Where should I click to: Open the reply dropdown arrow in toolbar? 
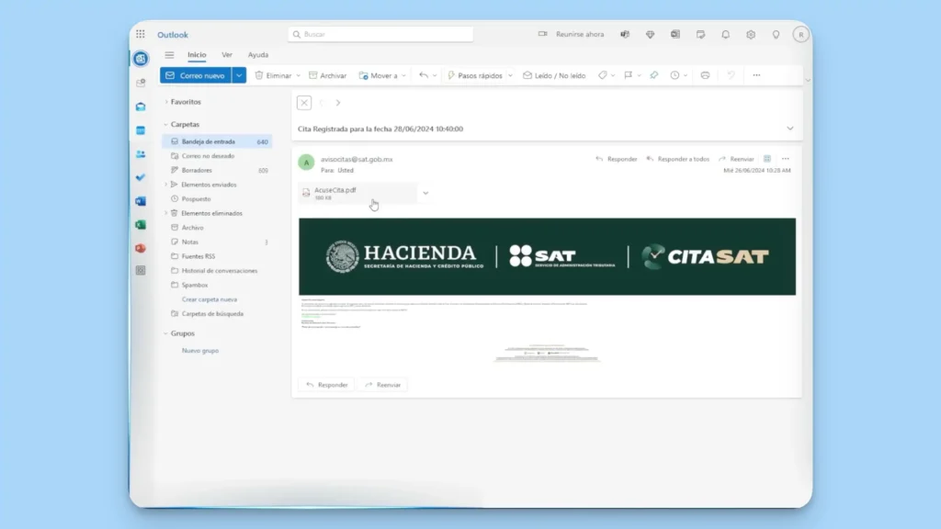tap(435, 75)
